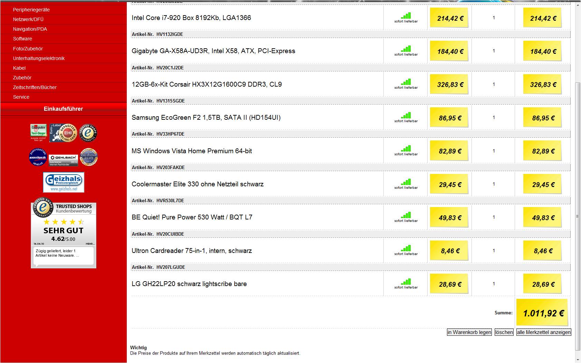
Task: Open the Peripheriegeräte category
Action: (x=31, y=10)
